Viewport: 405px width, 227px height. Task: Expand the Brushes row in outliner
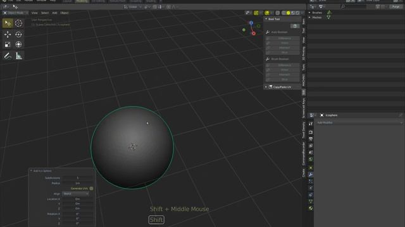pyautogui.click(x=309, y=13)
